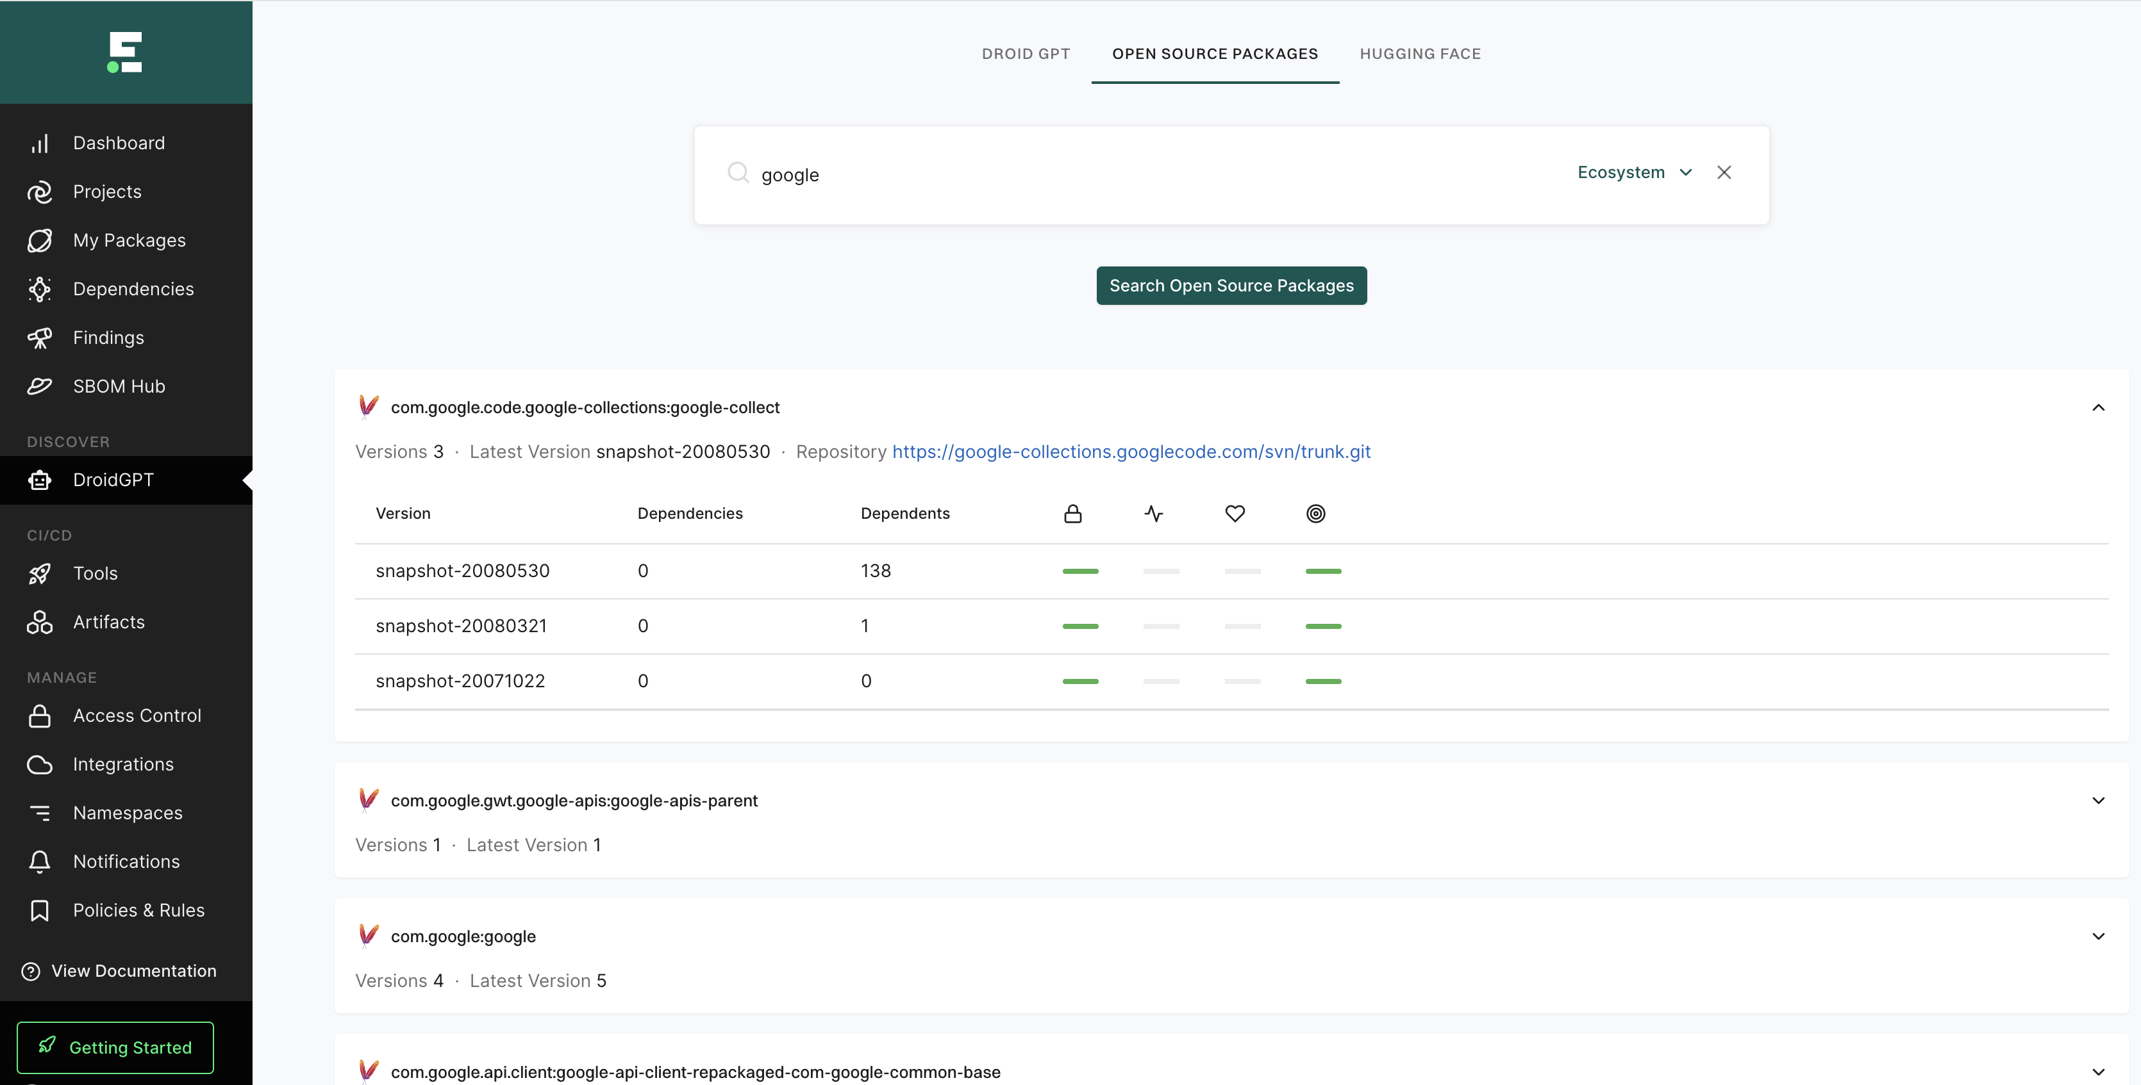Click Maven icon beside google-apis-parent package
Screen dimensions: 2141x1085
[x=368, y=800]
